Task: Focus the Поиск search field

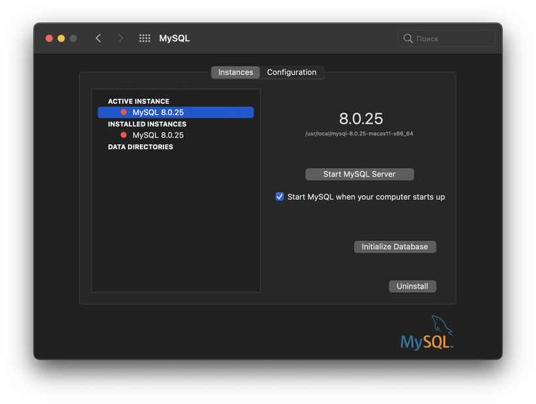Action: (x=451, y=39)
